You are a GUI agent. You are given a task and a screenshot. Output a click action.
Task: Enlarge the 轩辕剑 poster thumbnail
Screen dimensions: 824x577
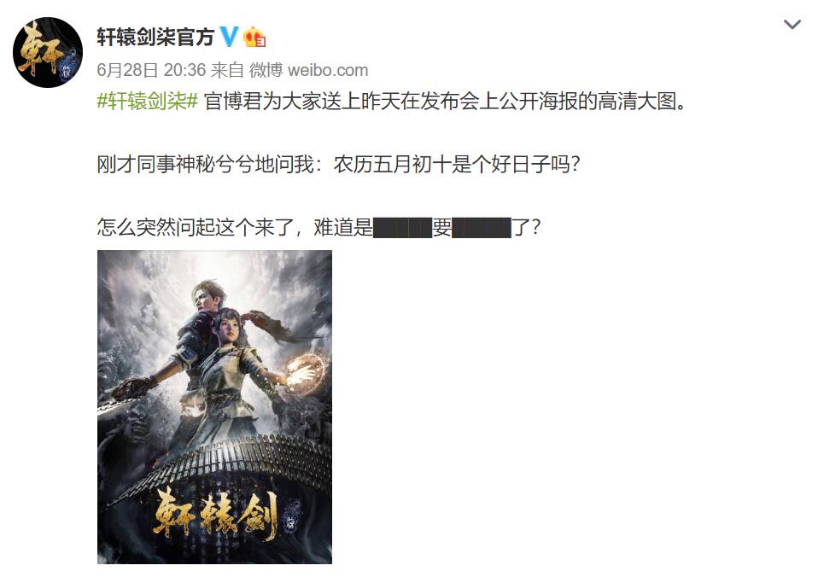(x=214, y=407)
